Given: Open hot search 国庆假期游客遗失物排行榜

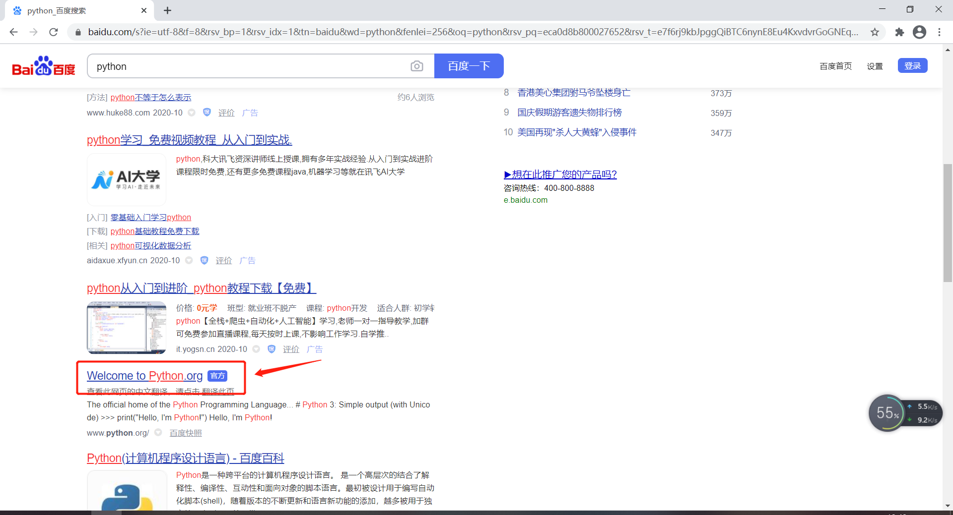Looking at the screenshot, I should [x=570, y=113].
